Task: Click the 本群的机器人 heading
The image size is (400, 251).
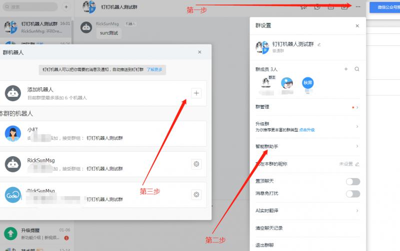Action: (16, 114)
